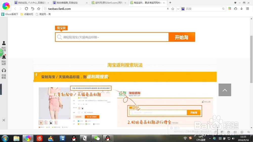Open 我的帐号 sidebar icon
The image size is (253, 142).
point(4,46)
